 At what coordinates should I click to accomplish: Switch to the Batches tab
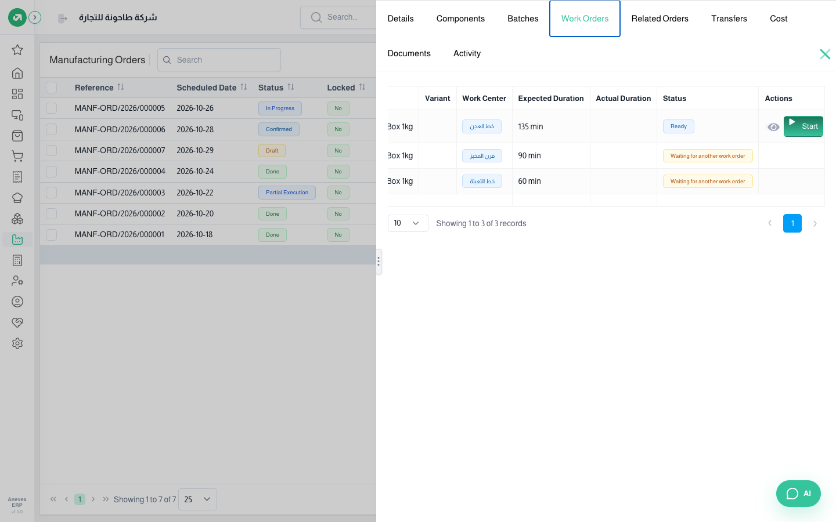click(523, 19)
